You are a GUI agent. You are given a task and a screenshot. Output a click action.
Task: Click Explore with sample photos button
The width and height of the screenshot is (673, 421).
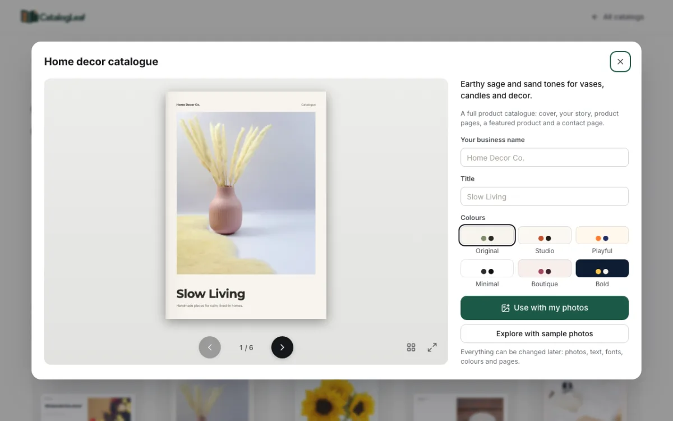tap(545, 333)
